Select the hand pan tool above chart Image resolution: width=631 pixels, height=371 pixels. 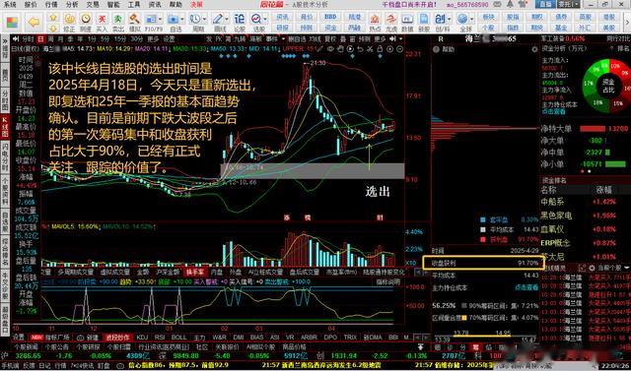[x=340, y=48]
